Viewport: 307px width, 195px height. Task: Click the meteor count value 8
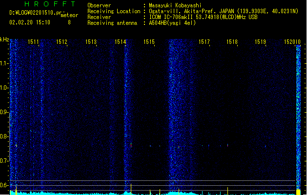tap(69, 22)
